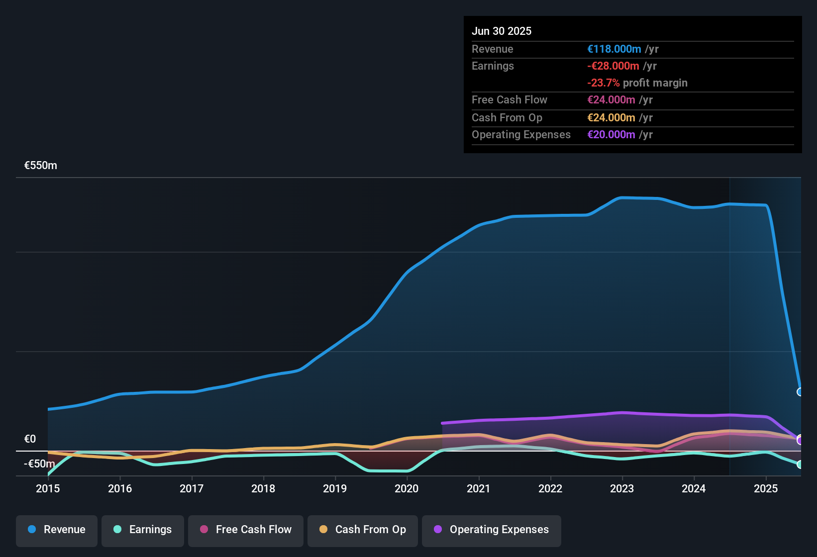Toggle the Earnings series visibility
This screenshot has height=557, width=817.
(x=142, y=530)
